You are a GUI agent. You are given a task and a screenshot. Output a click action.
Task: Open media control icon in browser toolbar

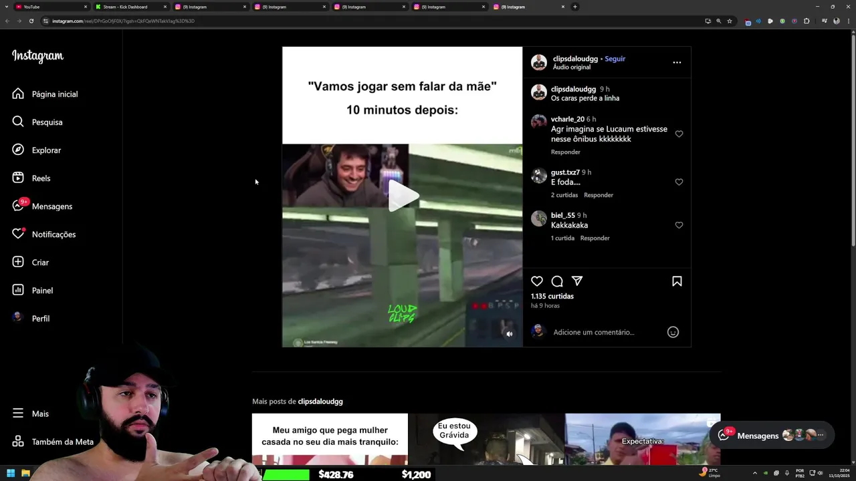[824, 21]
